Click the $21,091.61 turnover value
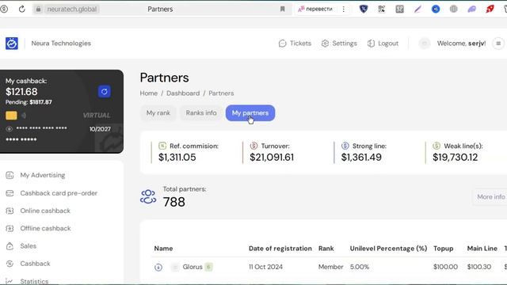The image size is (507, 285). tap(272, 158)
